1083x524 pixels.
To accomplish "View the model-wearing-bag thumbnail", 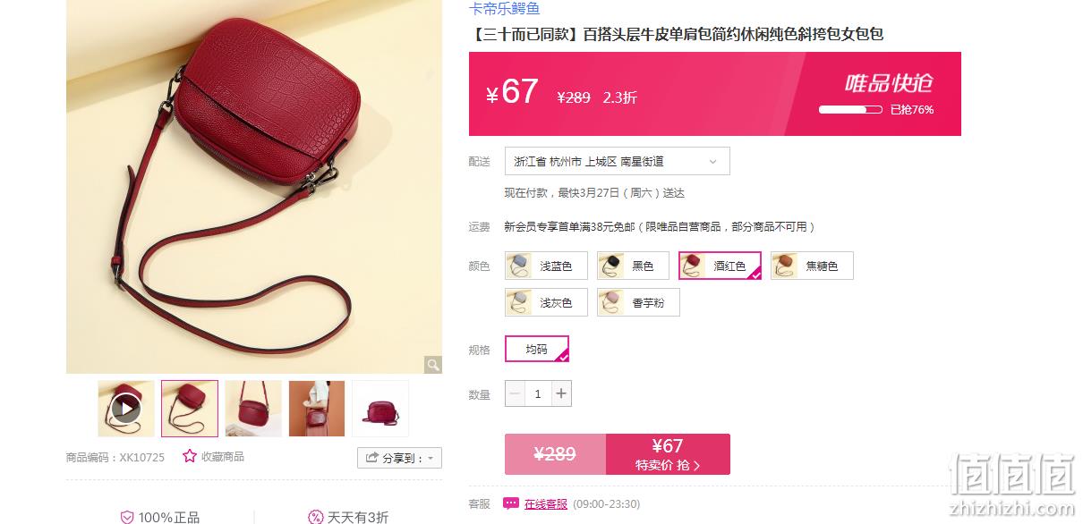I will click(317, 409).
